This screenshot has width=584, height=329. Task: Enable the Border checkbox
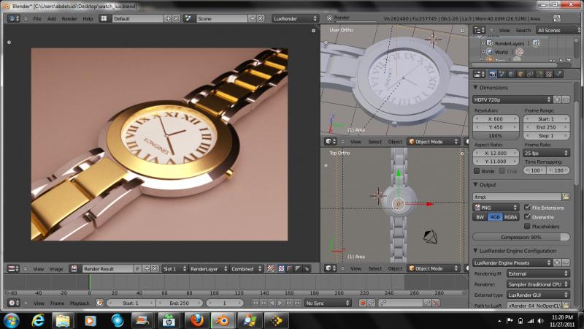click(x=477, y=171)
